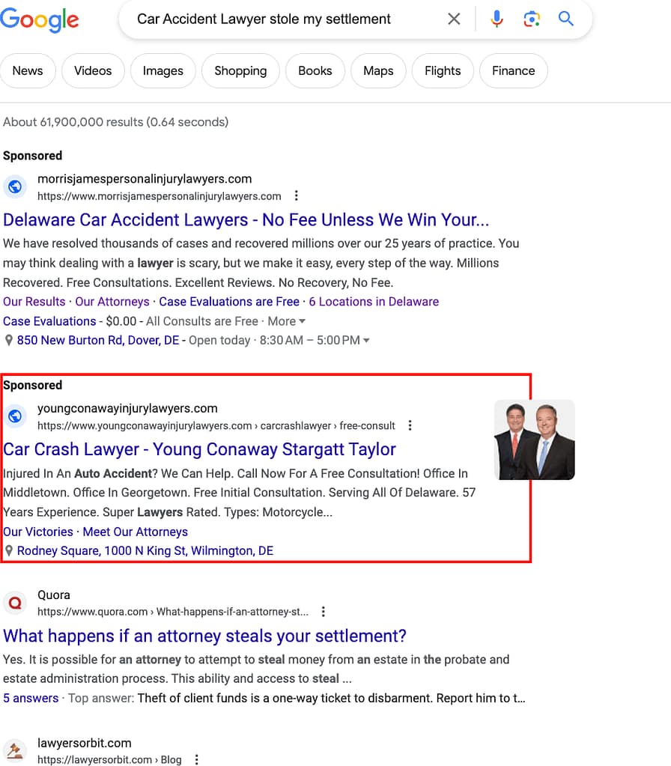The image size is (671, 766).
Task: Click the magnifying glass search icon
Action: [566, 19]
